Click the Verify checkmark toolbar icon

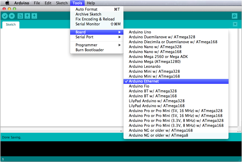point(5,16)
